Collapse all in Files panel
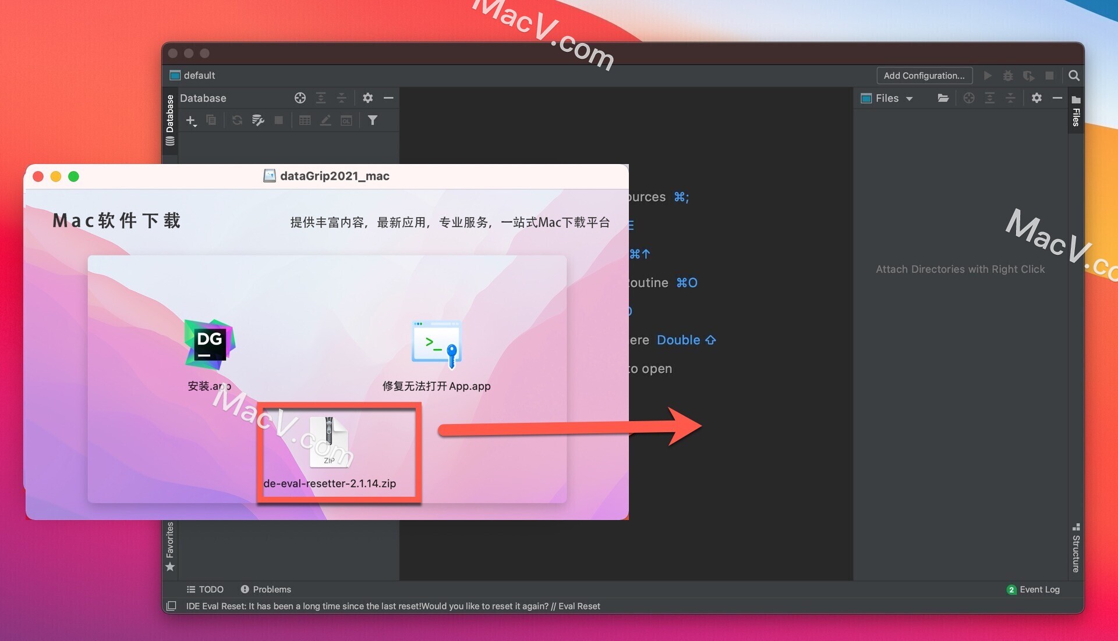The image size is (1118, 641). coord(1011,98)
